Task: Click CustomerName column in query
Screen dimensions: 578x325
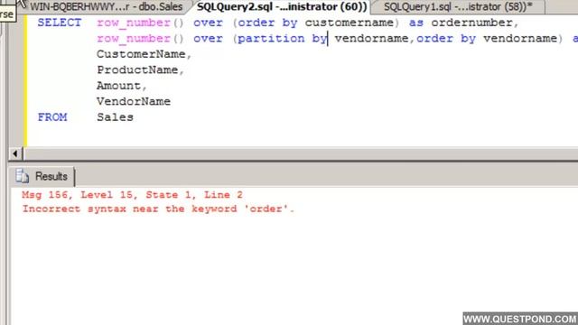Action: click(141, 54)
